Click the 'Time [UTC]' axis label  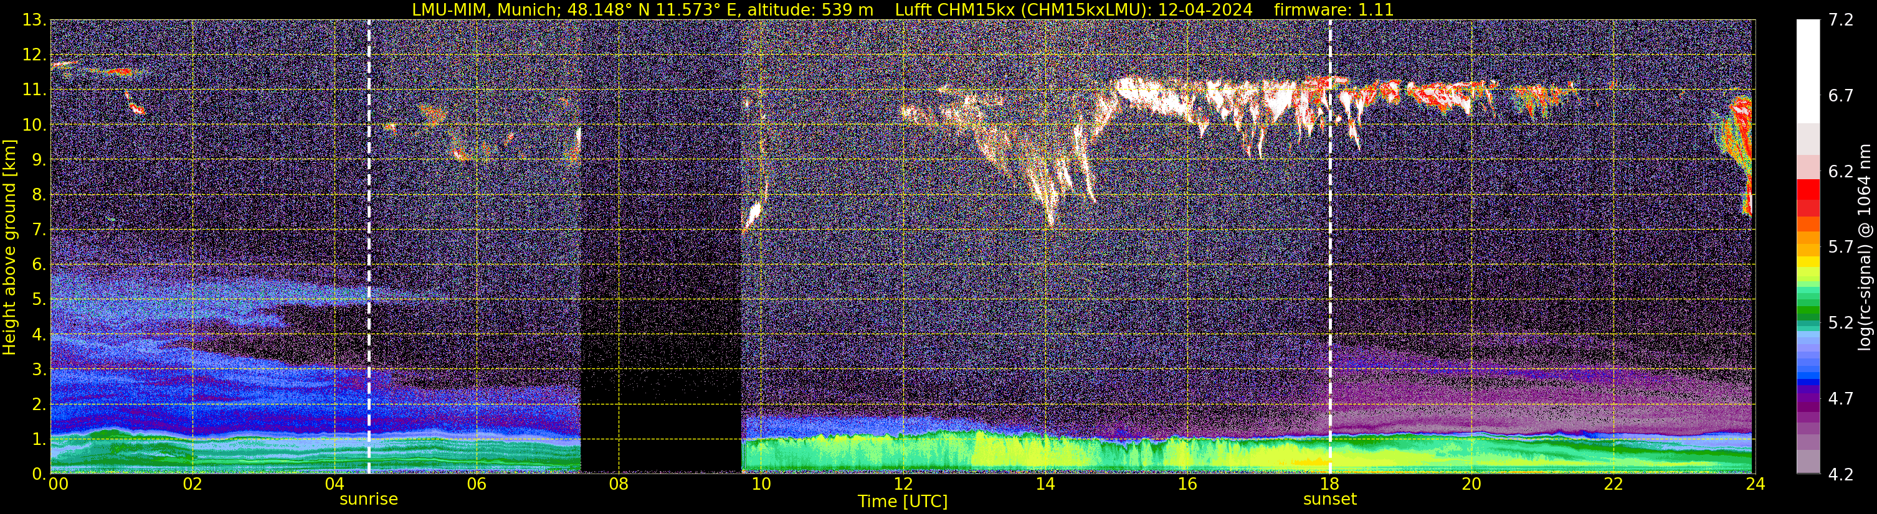[x=903, y=502]
